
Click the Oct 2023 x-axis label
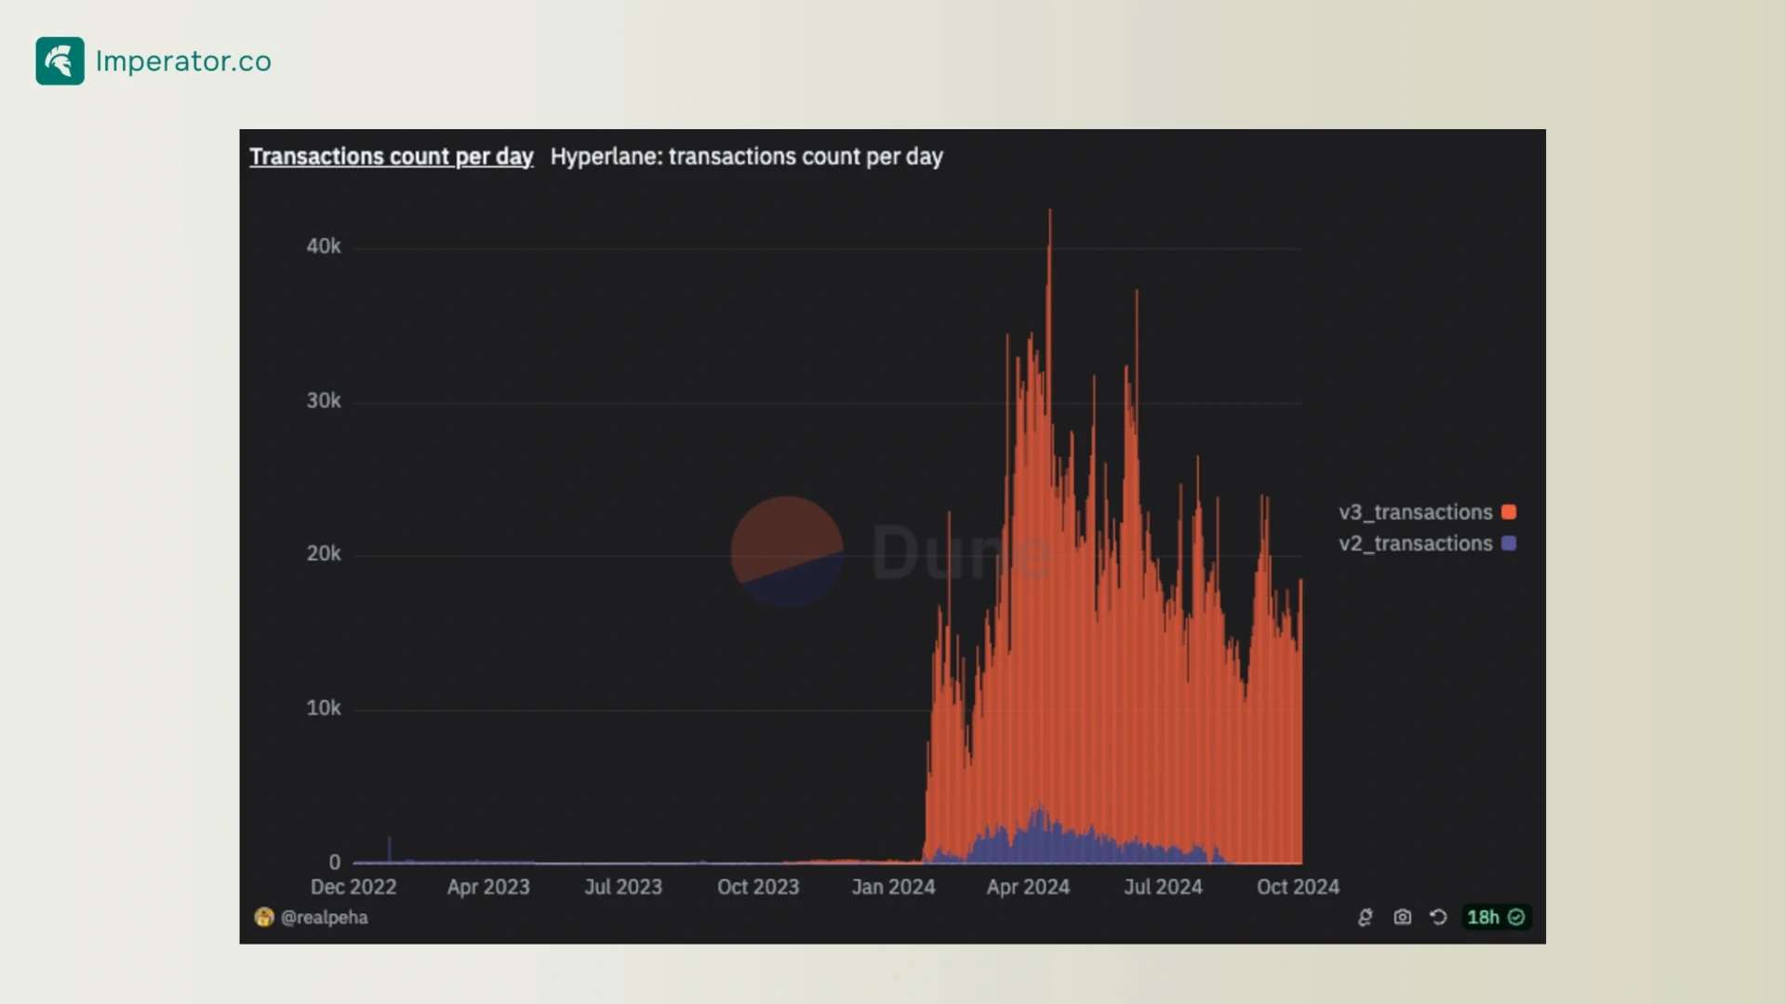(x=758, y=887)
